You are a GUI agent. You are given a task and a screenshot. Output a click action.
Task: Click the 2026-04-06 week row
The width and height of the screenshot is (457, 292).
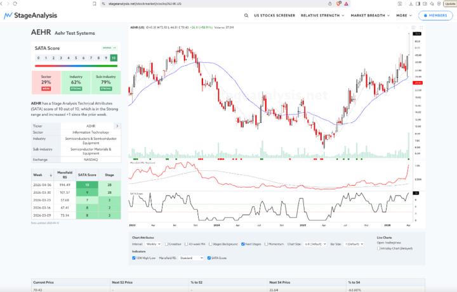point(76,185)
